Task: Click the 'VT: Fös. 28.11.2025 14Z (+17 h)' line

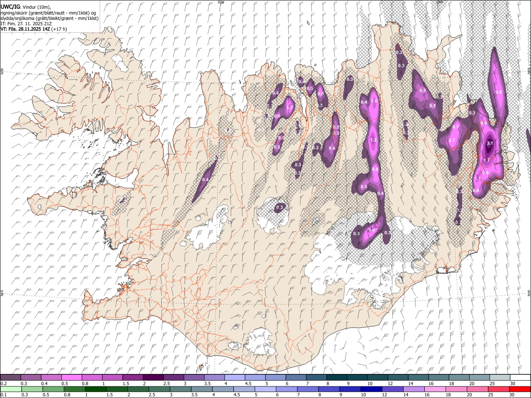Action: [x=34, y=29]
